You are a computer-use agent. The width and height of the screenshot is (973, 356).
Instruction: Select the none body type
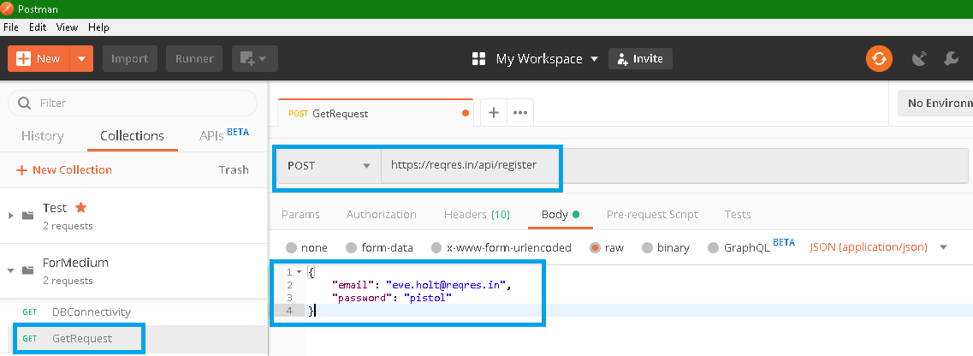point(291,247)
